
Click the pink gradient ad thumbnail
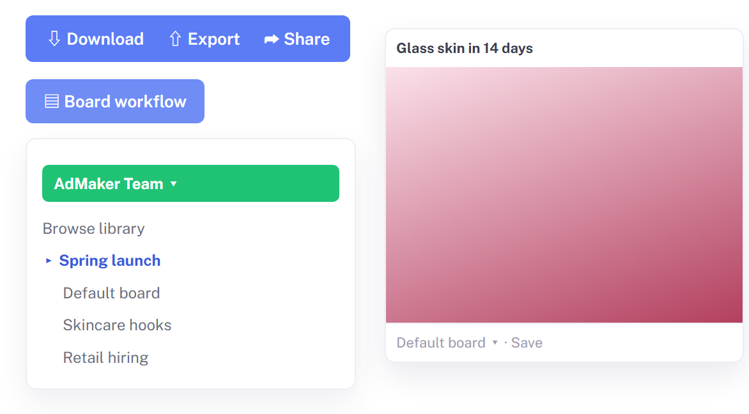tap(564, 195)
